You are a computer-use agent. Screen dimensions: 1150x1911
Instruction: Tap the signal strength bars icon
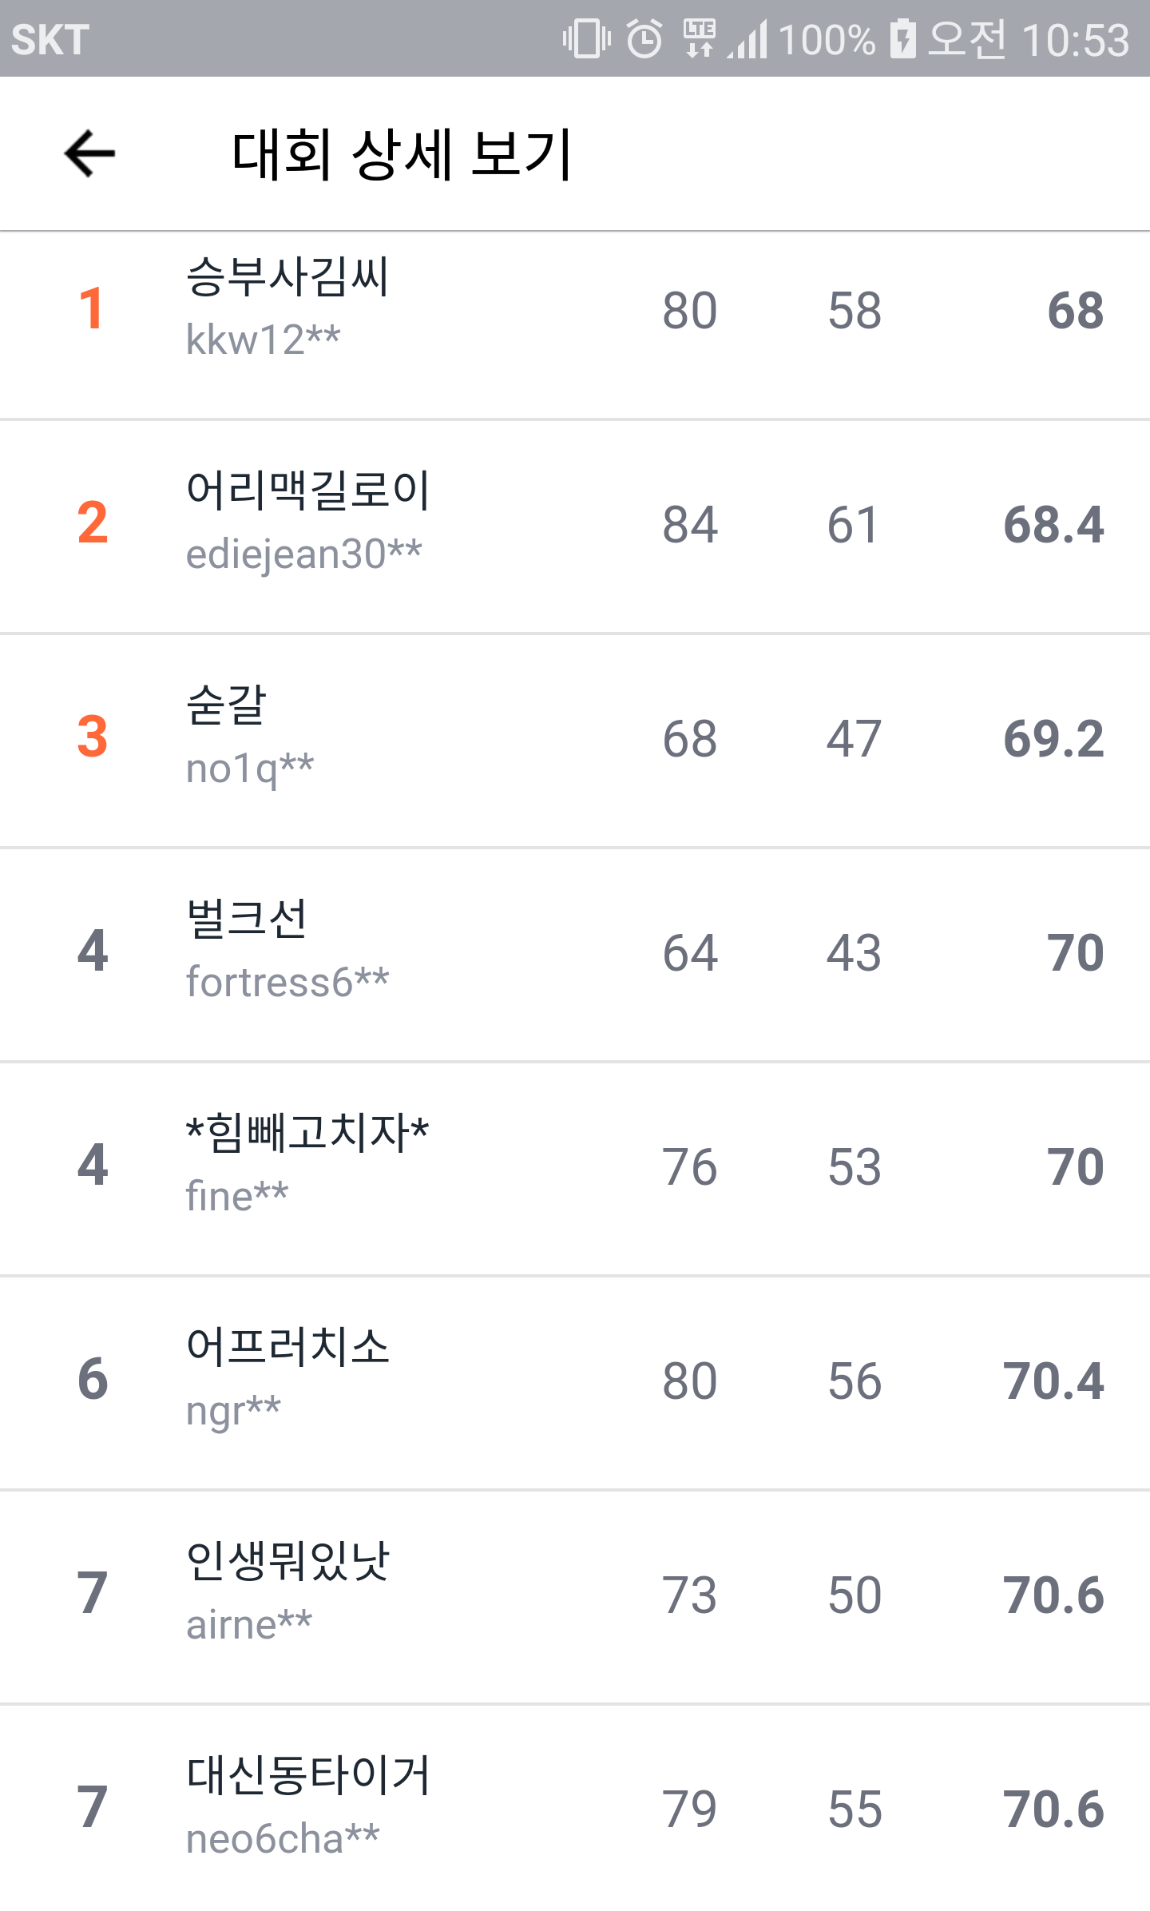(748, 38)
